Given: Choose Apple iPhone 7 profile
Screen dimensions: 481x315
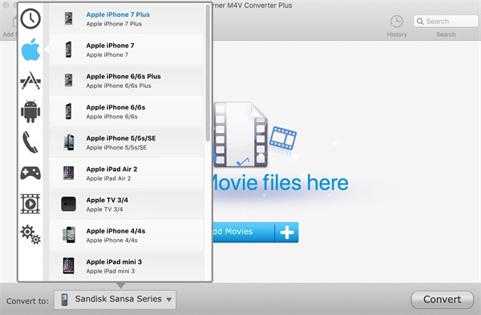Looking at the screenshot, I should pos(127,50).
